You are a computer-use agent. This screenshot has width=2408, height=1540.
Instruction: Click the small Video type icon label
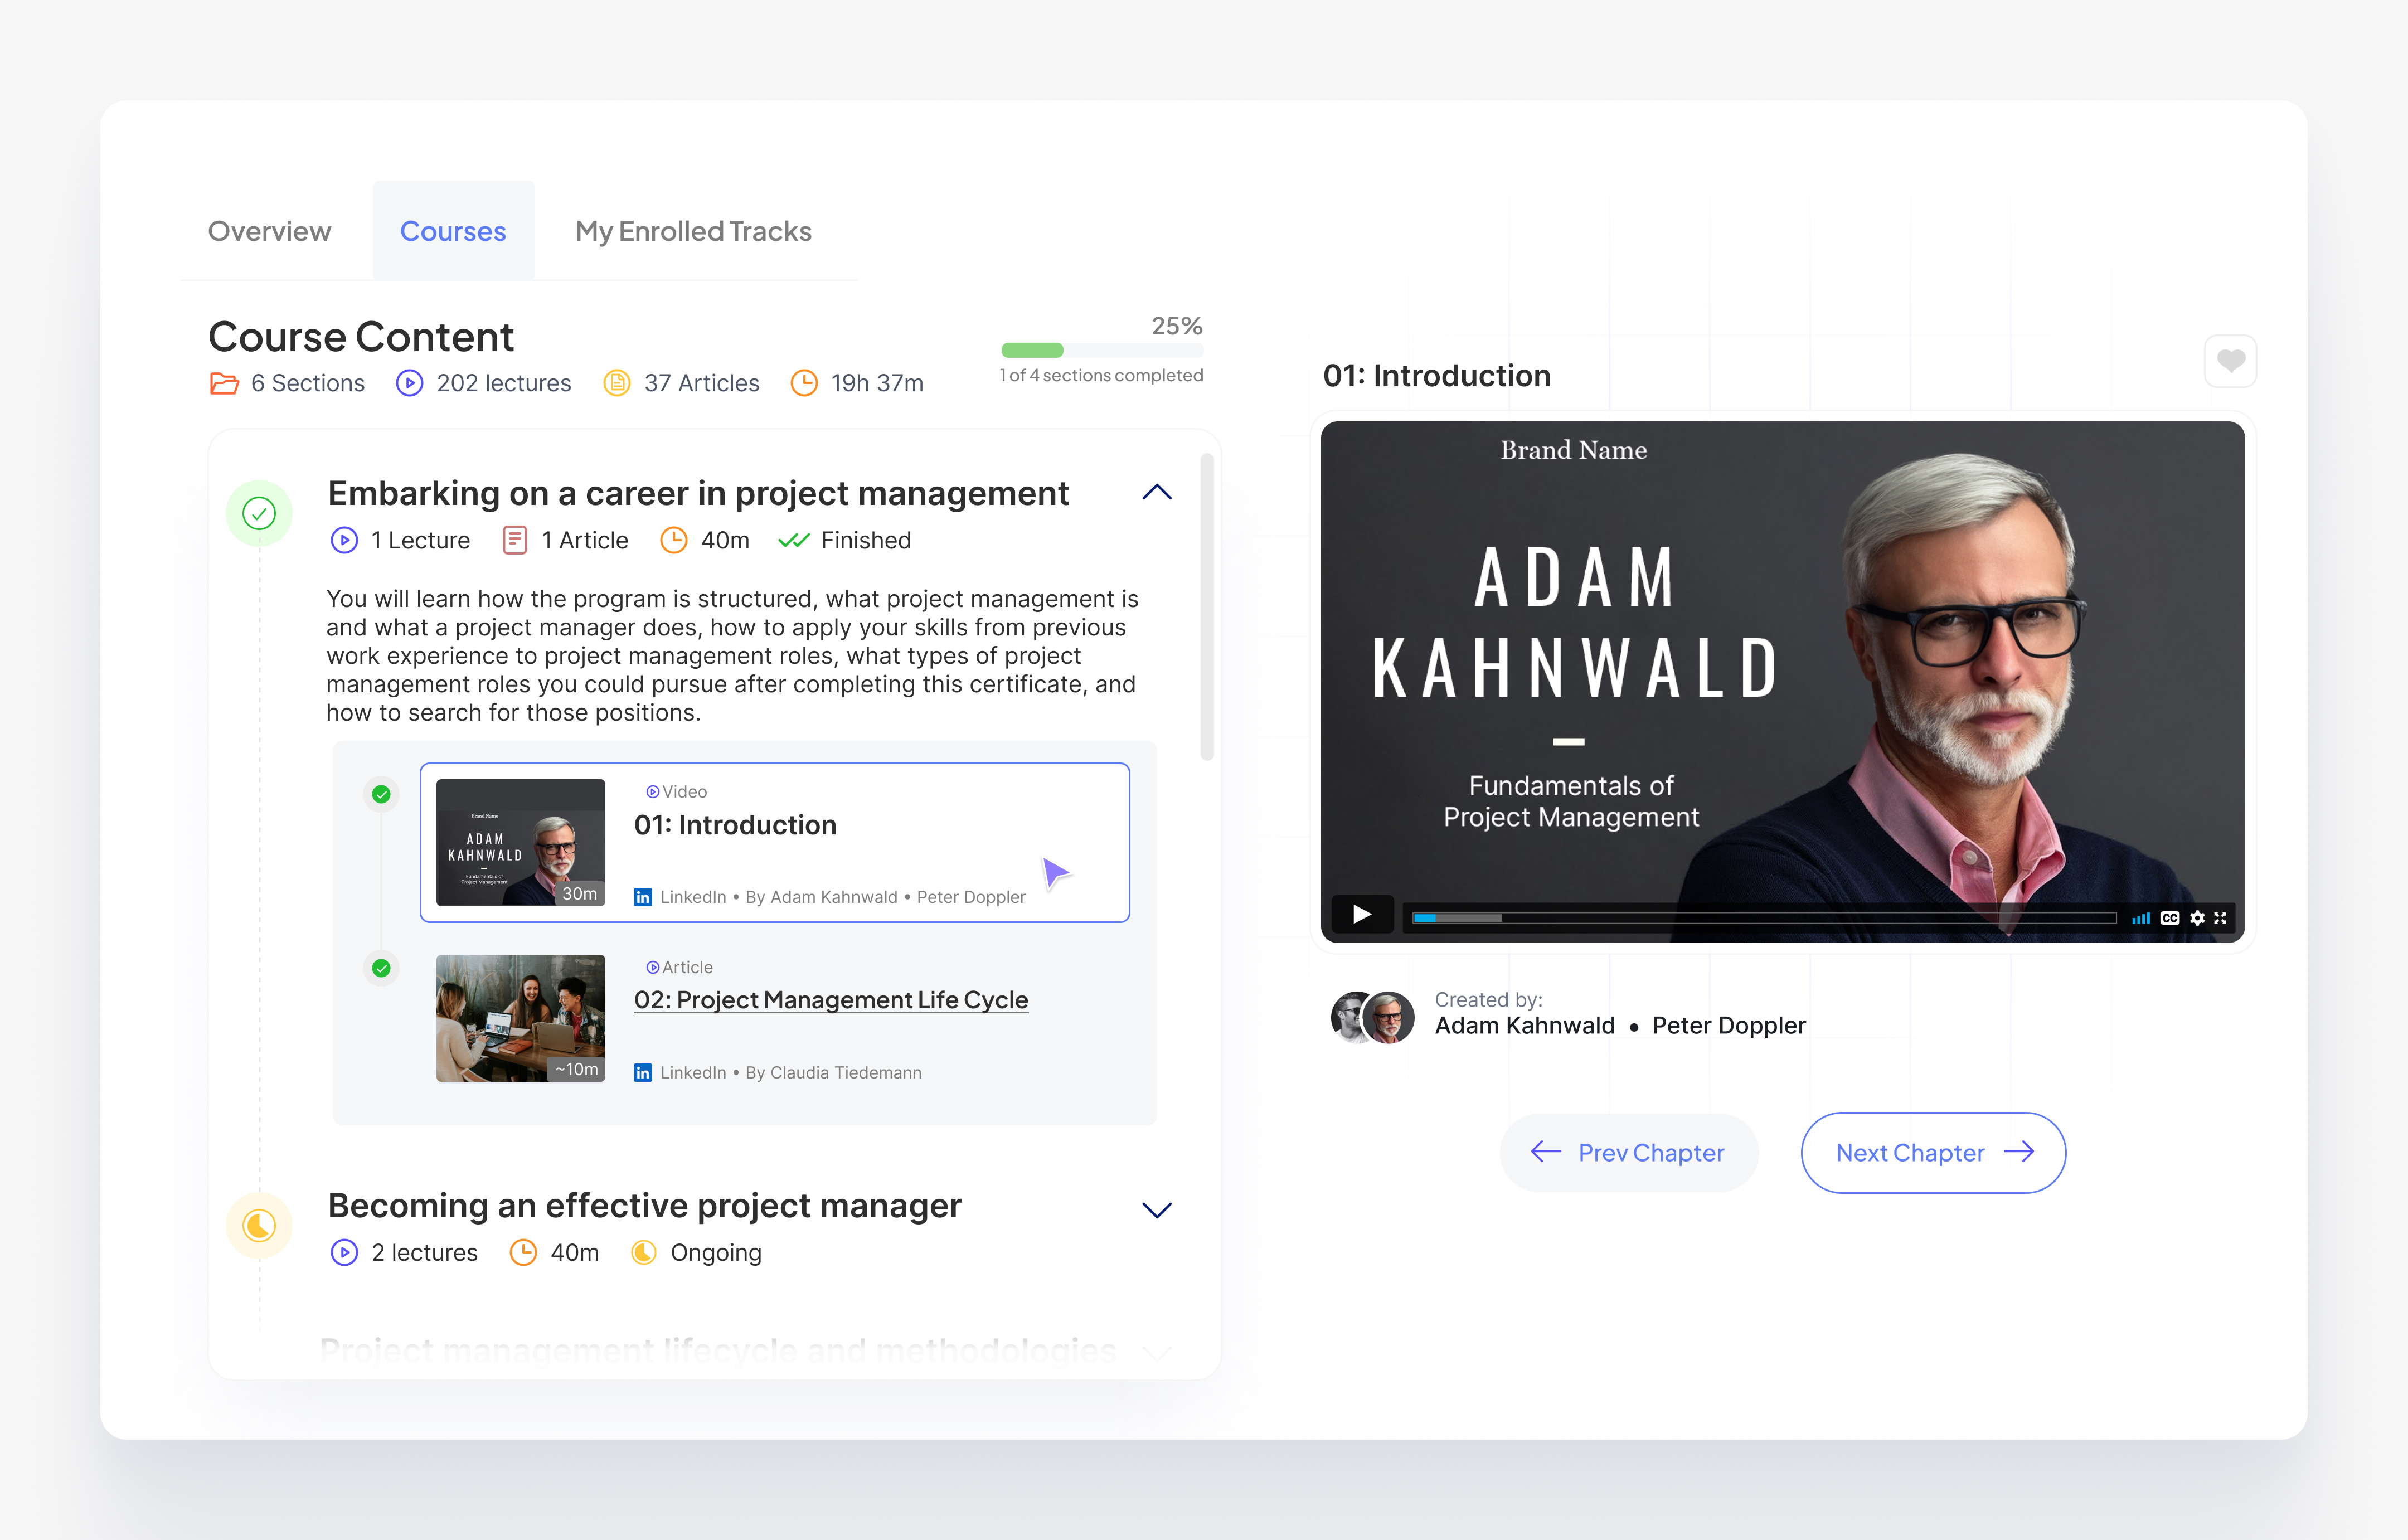[677, 791]
